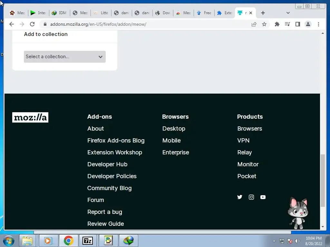330x247 pixels.
Task: Switch to the Exte tab
Action: [224, 13]
